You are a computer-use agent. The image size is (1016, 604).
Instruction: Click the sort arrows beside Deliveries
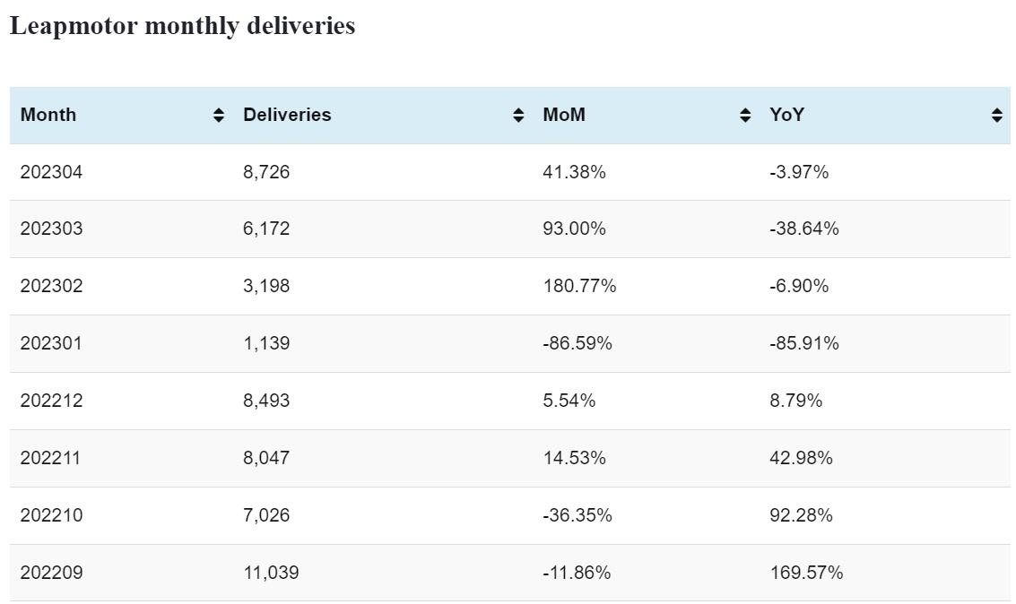(518, 115)
